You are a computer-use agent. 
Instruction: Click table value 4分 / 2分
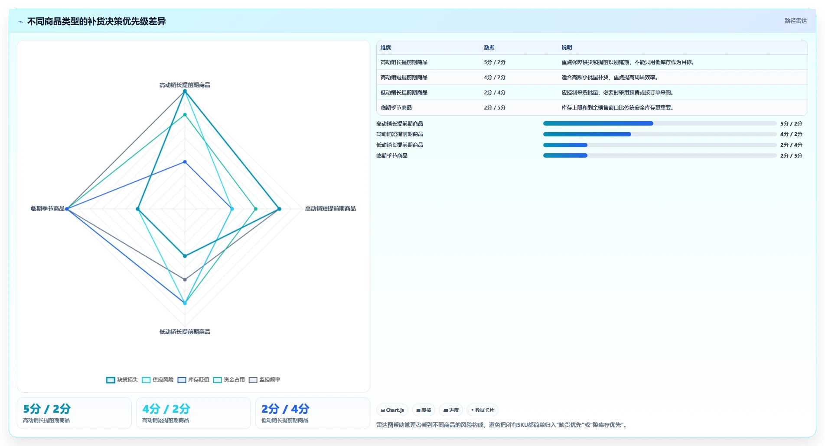coord(495,78)
